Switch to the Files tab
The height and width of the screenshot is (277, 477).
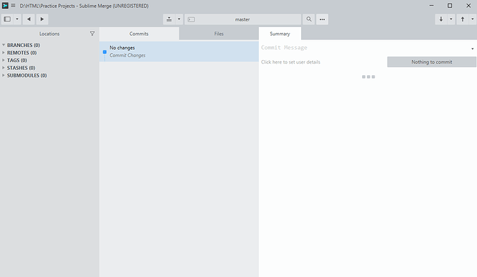pos(219,33)
